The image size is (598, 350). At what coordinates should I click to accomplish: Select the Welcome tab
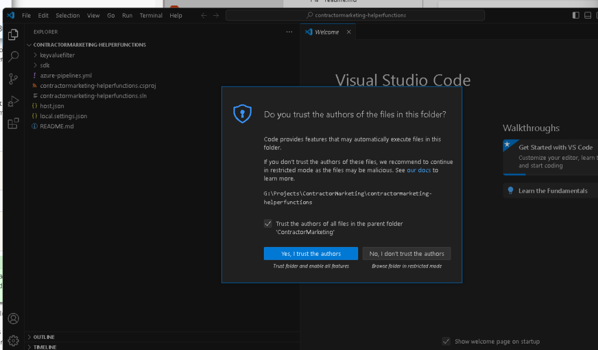[x=327, y=32]
